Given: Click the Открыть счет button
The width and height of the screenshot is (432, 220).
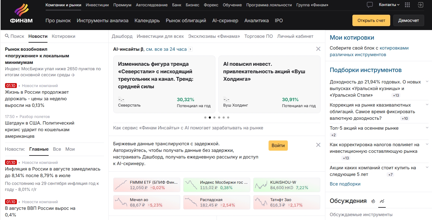Looking at the screenshot, I should [x=371, y=20].
